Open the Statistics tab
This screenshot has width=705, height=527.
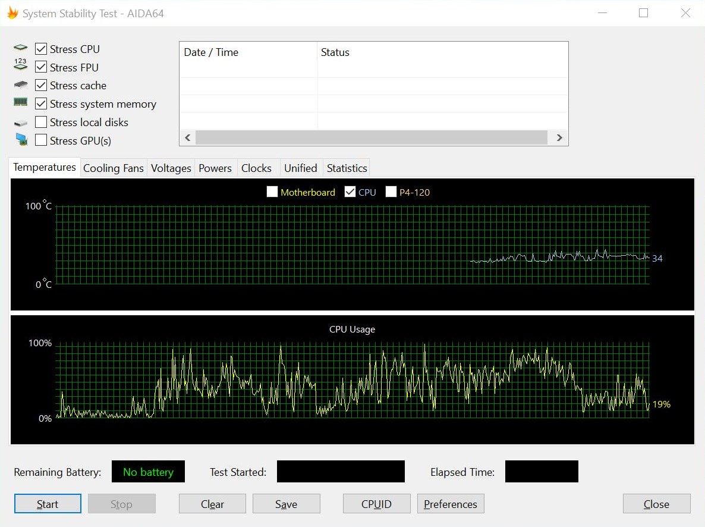click(x=347, y=168)
